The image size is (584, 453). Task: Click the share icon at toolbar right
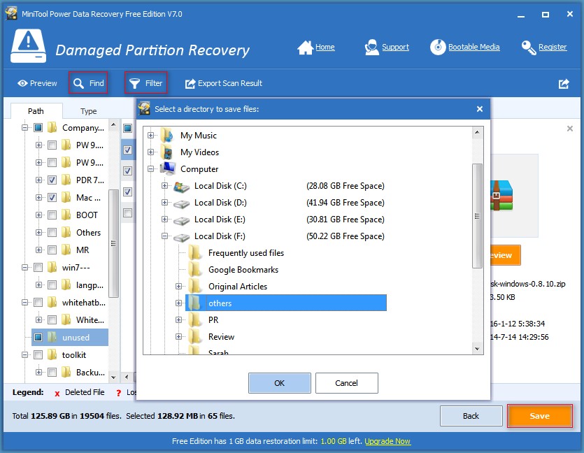coord(564,84)
